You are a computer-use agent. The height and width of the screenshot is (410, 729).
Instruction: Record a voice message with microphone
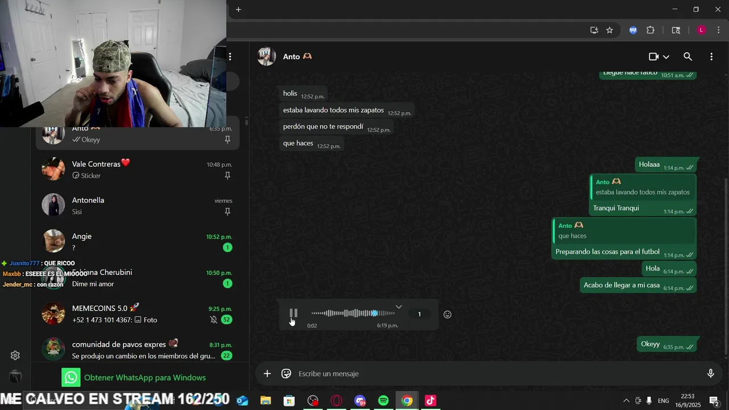coord(710,374)
